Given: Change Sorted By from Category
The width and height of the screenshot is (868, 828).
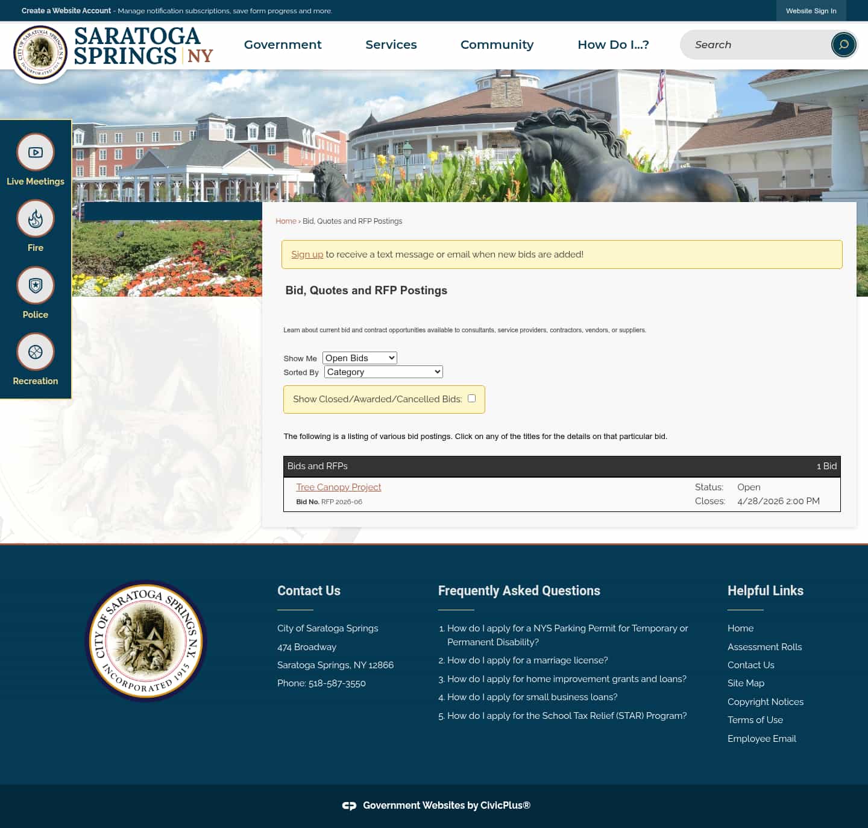Looking at the screenshot, I should pyautogui.click(x=383, y=371).
